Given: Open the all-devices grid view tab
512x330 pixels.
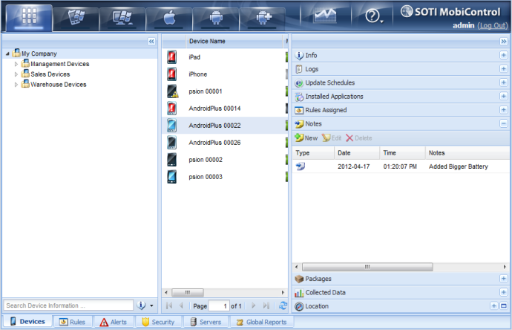Looking at the screenshot, I should [x=29, y=17].
